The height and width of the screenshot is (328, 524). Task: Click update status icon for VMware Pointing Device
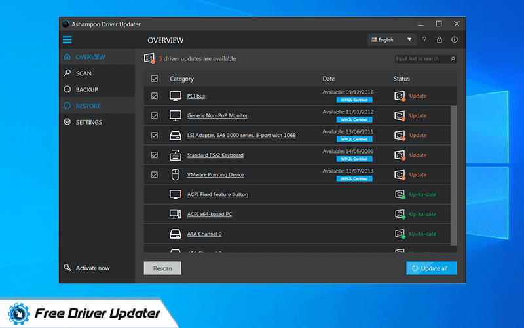pyautogui.click(x=400, y=174)
